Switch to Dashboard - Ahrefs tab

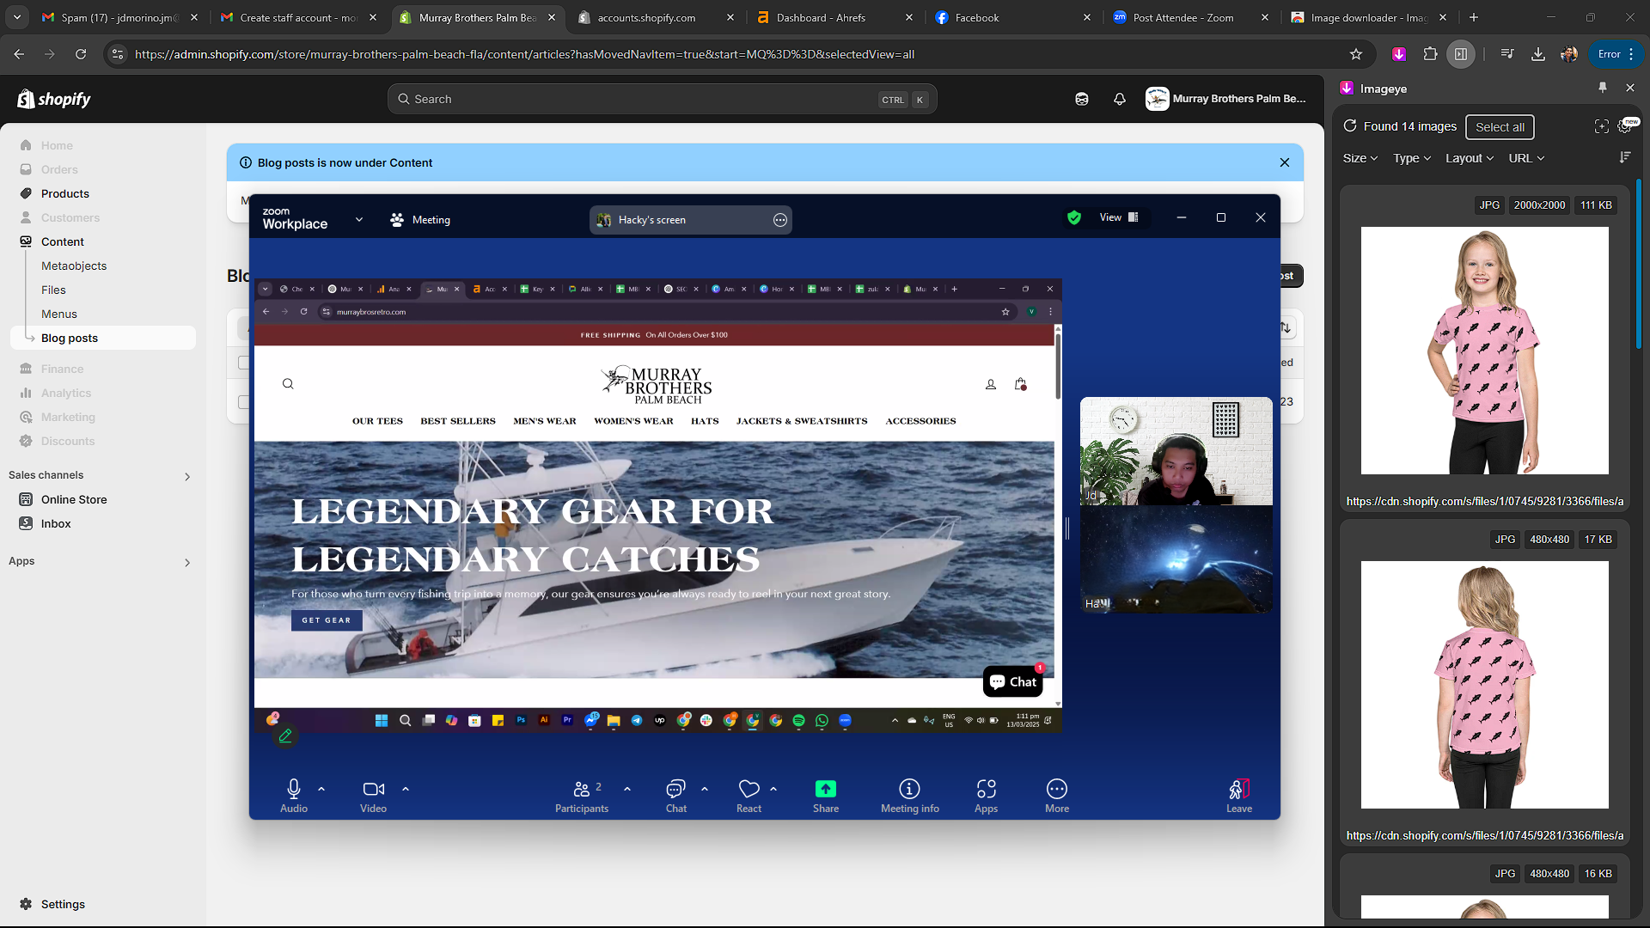pos(821,17)
